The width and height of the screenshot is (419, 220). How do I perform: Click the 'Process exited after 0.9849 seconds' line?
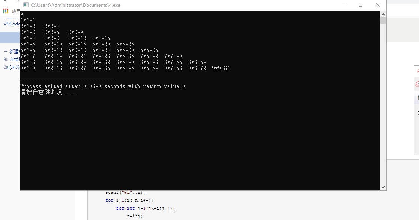click(x=103, y=86)
